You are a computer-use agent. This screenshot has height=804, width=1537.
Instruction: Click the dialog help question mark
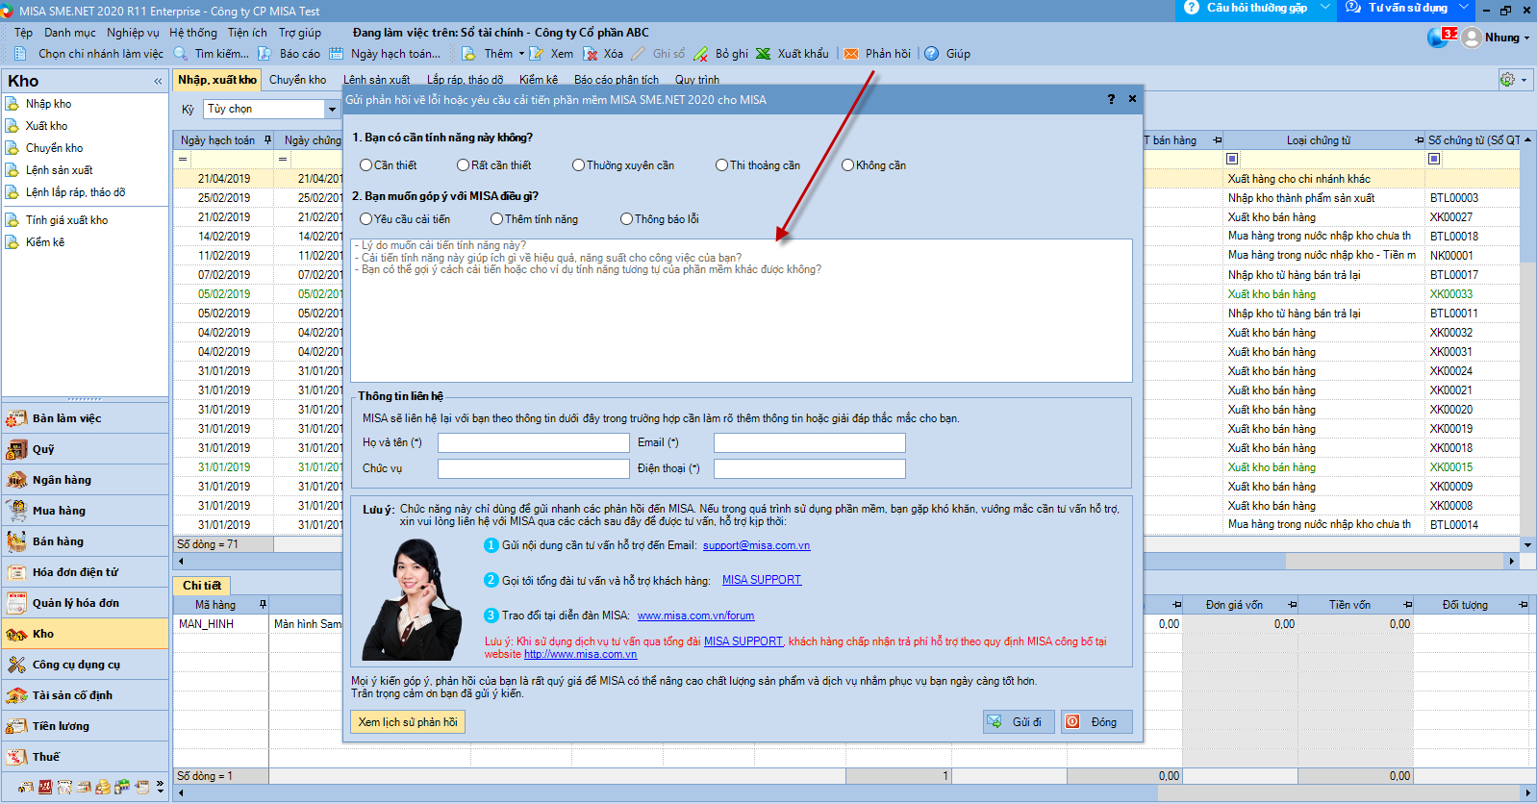click(x=1111, y=99)
